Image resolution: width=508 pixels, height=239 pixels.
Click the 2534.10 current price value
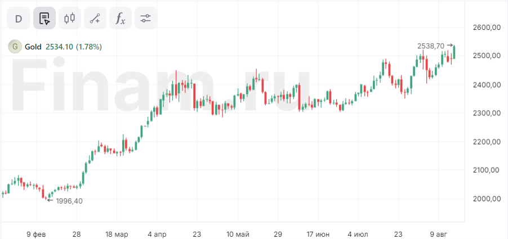tap(60, 47)
